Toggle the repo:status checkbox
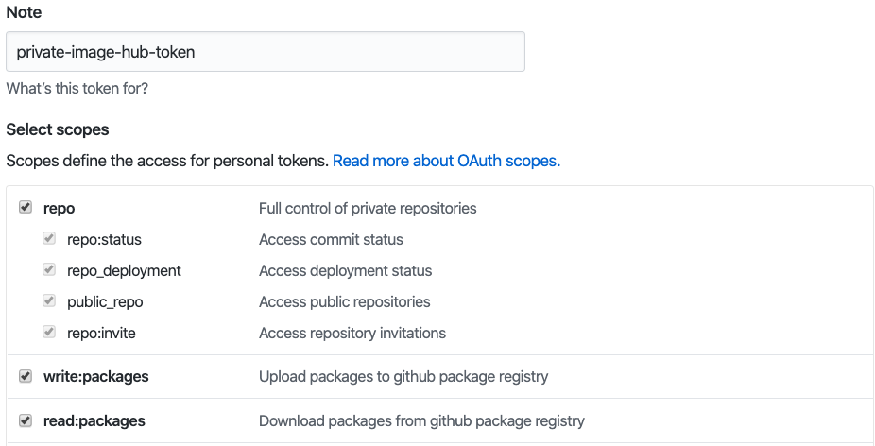 pos(49,239)
